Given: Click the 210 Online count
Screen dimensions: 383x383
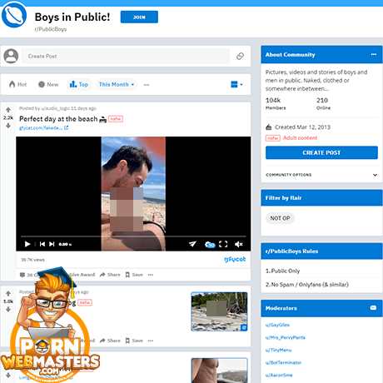Looking at the screenshot, I should pyautogui.click(x=323, y=103).
